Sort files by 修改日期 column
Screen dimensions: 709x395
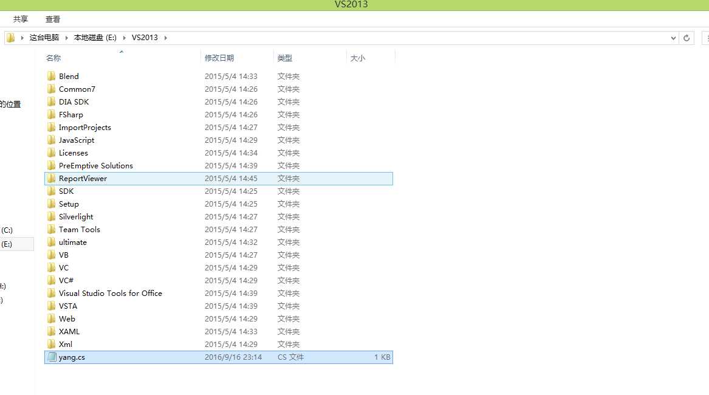(x=219, y=58)
